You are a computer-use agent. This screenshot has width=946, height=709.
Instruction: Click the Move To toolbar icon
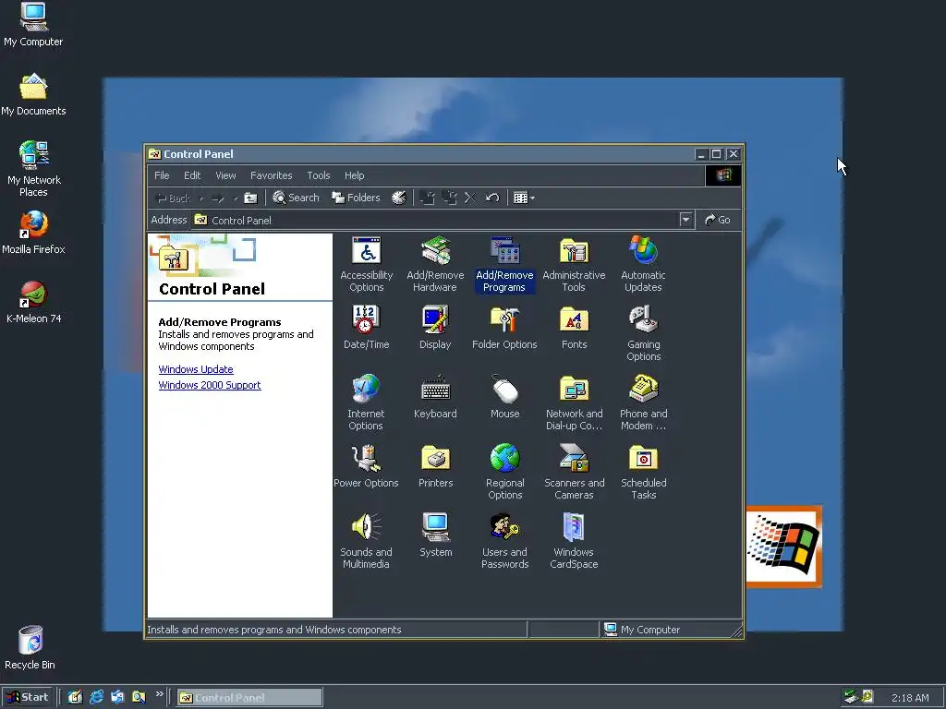point(427,198)
